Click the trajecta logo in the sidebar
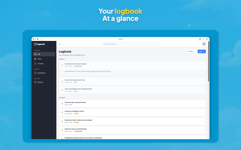 click(x=39, y=44)
